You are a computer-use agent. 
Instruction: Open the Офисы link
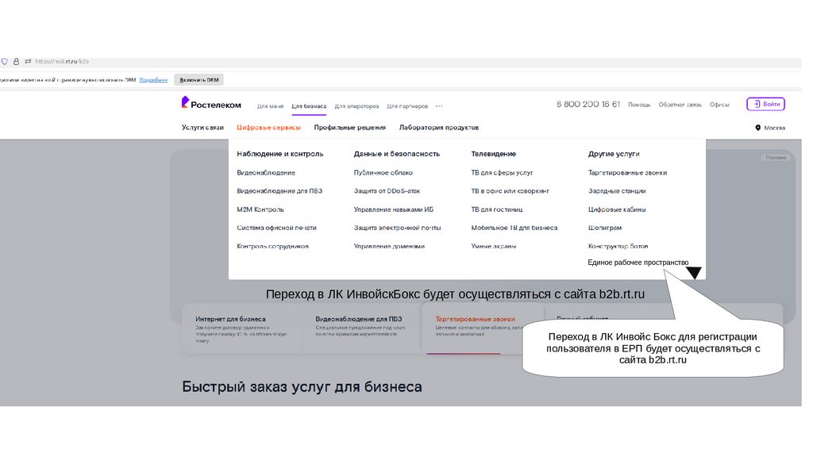click(x=719, y=105)
